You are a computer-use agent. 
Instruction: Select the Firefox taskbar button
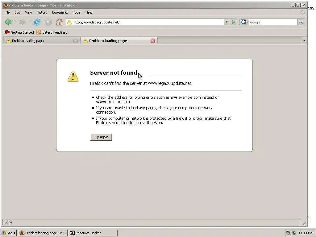point(43,233)
